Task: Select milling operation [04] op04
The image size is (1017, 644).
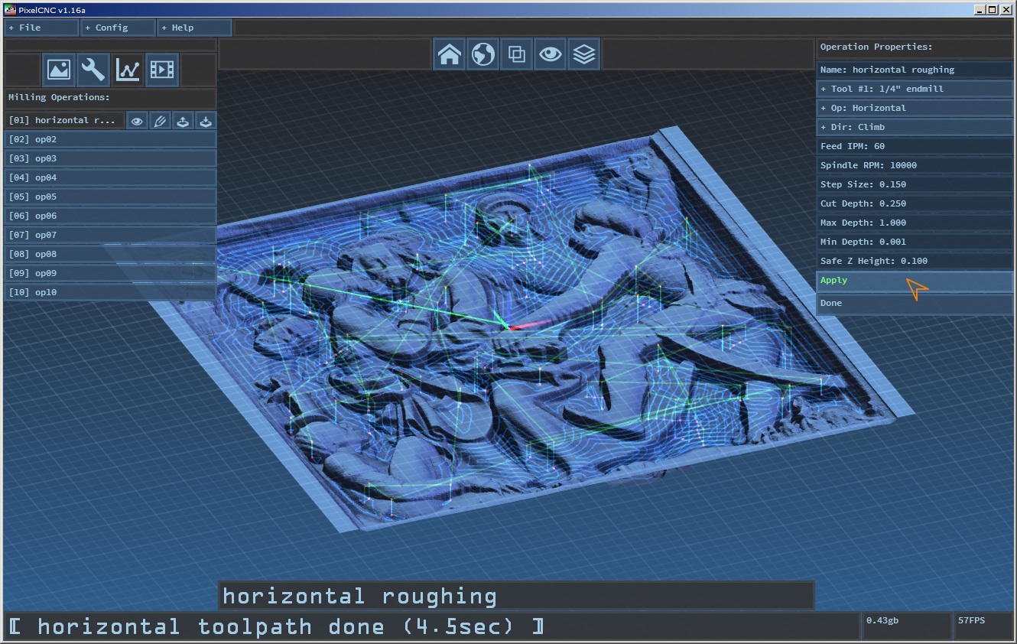Action: [110, 178]
